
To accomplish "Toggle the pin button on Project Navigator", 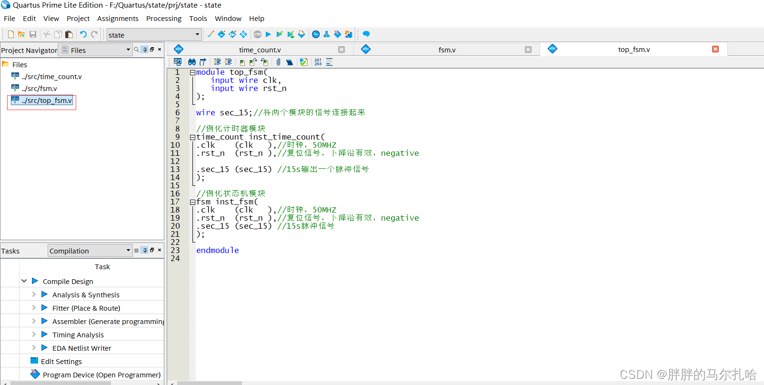I will [145, 50].
